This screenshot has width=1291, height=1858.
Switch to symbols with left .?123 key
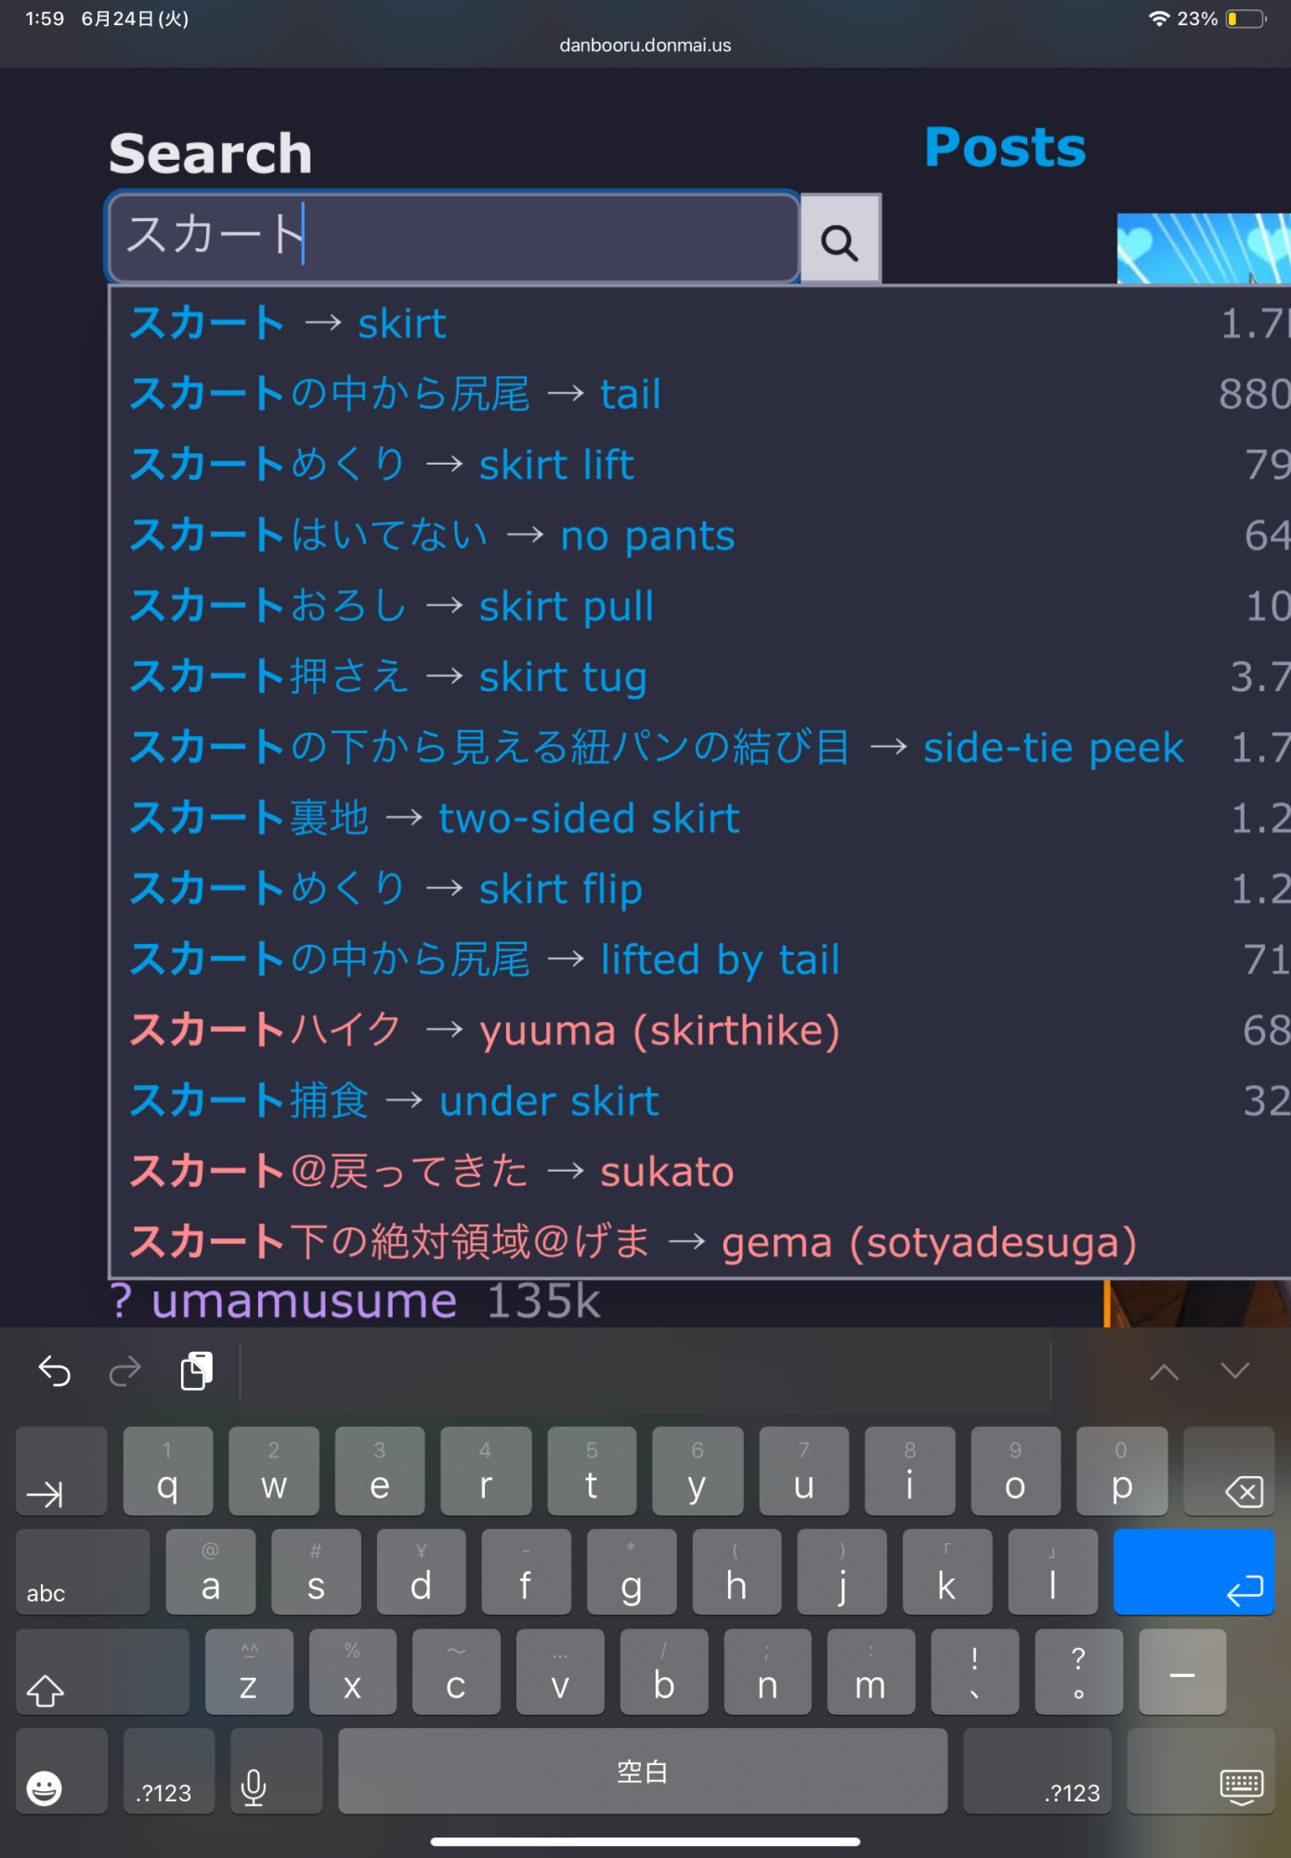[168, 1773]
